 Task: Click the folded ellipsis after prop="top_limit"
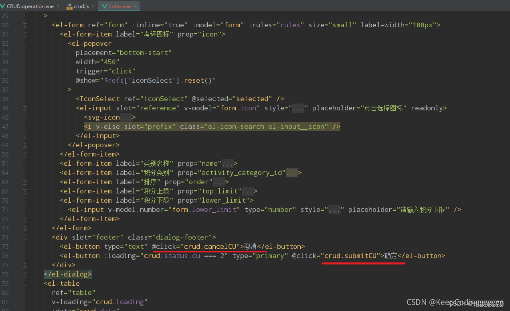248,191
